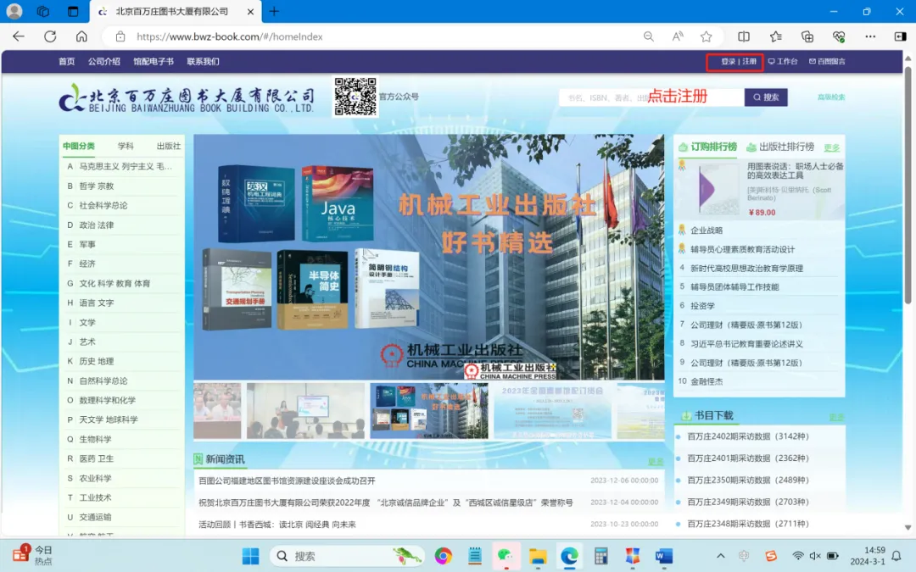Open 工作台 in the top bar
The width and height of the screenshot is (916, 572).
pyautogui.click(x=782, y=61)
